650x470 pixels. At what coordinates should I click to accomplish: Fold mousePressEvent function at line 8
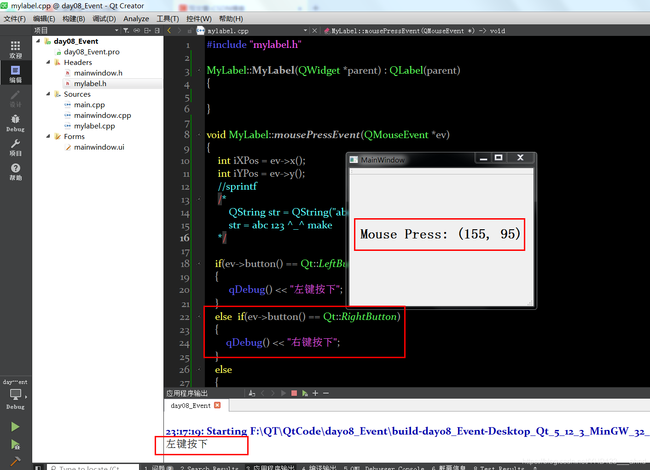199,135
